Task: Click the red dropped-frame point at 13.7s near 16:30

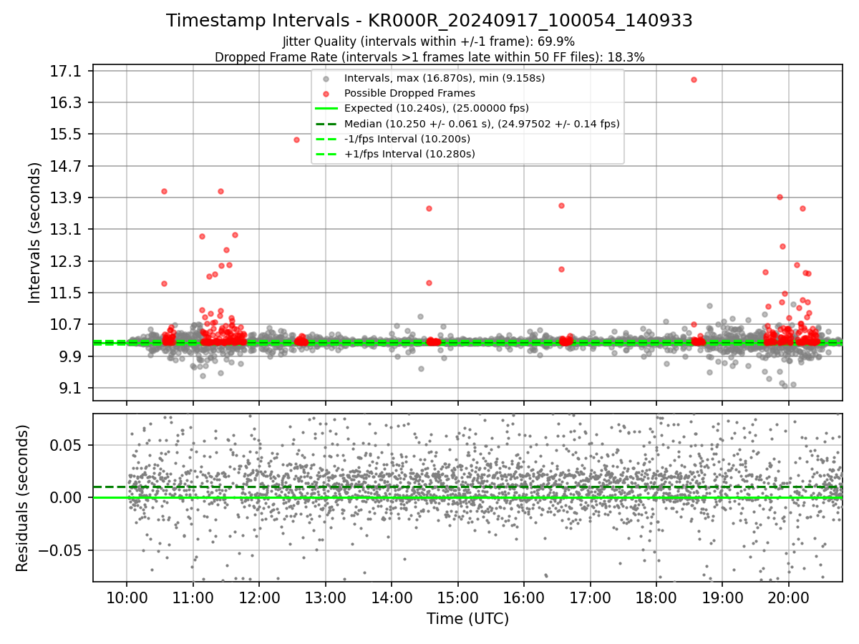Action: pyautogui.click(x=561, y=205)
